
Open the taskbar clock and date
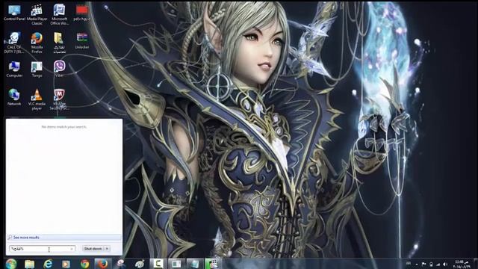pos(462,264)
